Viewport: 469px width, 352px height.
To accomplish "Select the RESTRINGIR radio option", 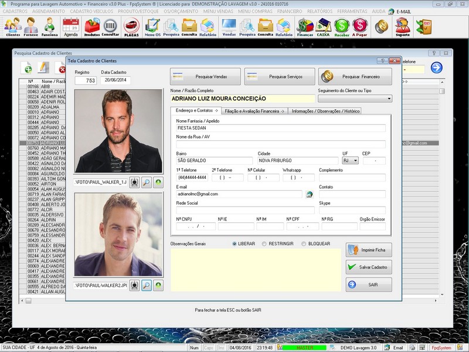I will pos(264,243).
